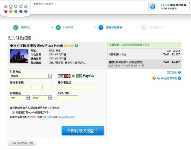Screen dimensions: 191x150
Task: Select the 您的付款細節 step
Action: (x=114, y=27)
